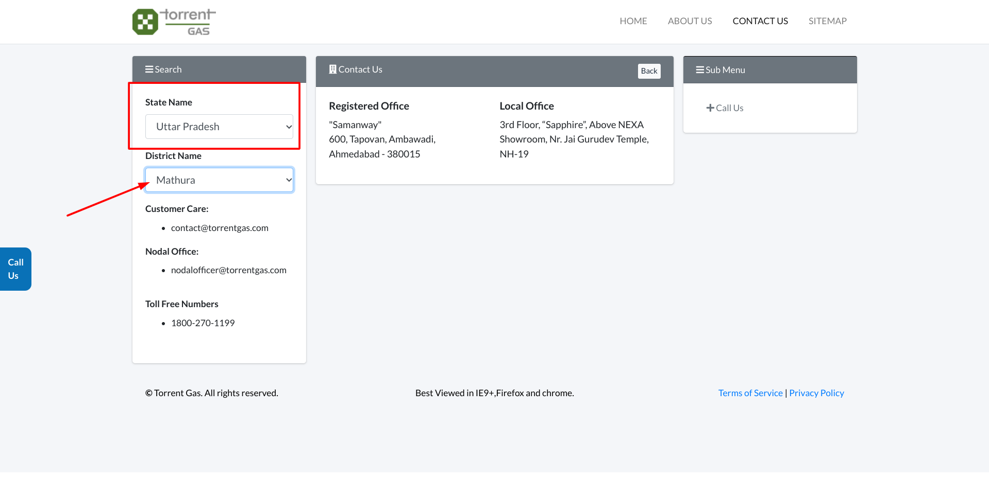Click the Search panel header

219,69
